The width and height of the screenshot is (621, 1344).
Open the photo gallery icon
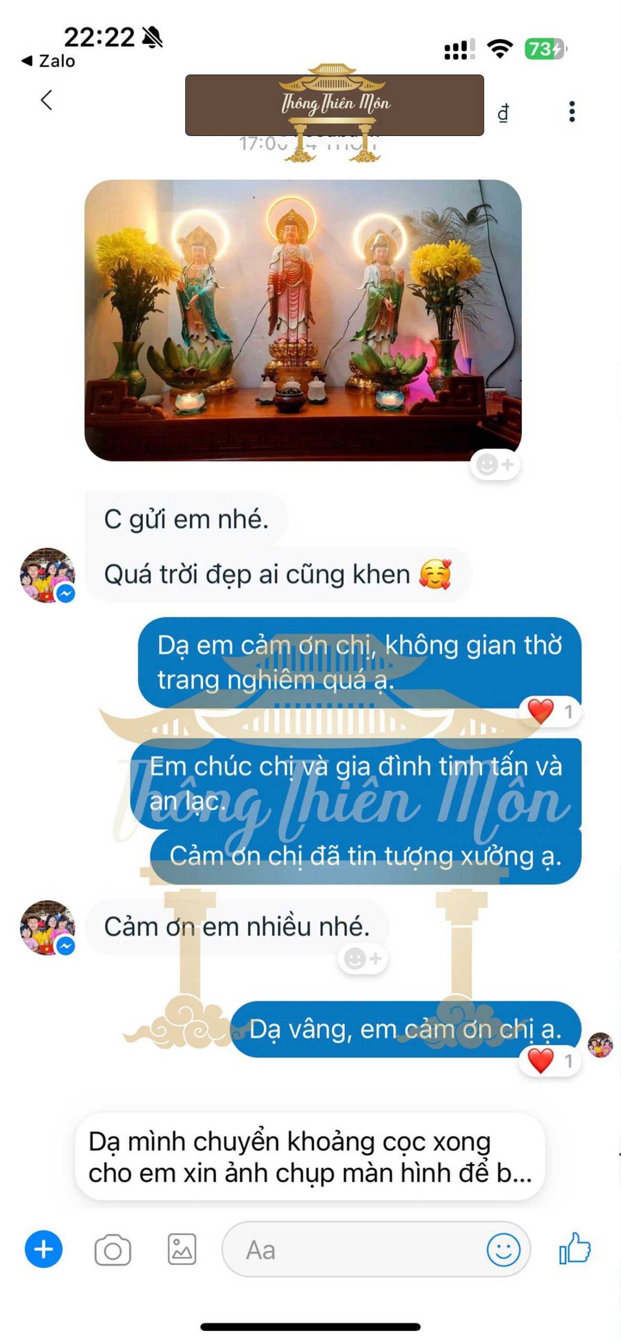coord(182,1248)
